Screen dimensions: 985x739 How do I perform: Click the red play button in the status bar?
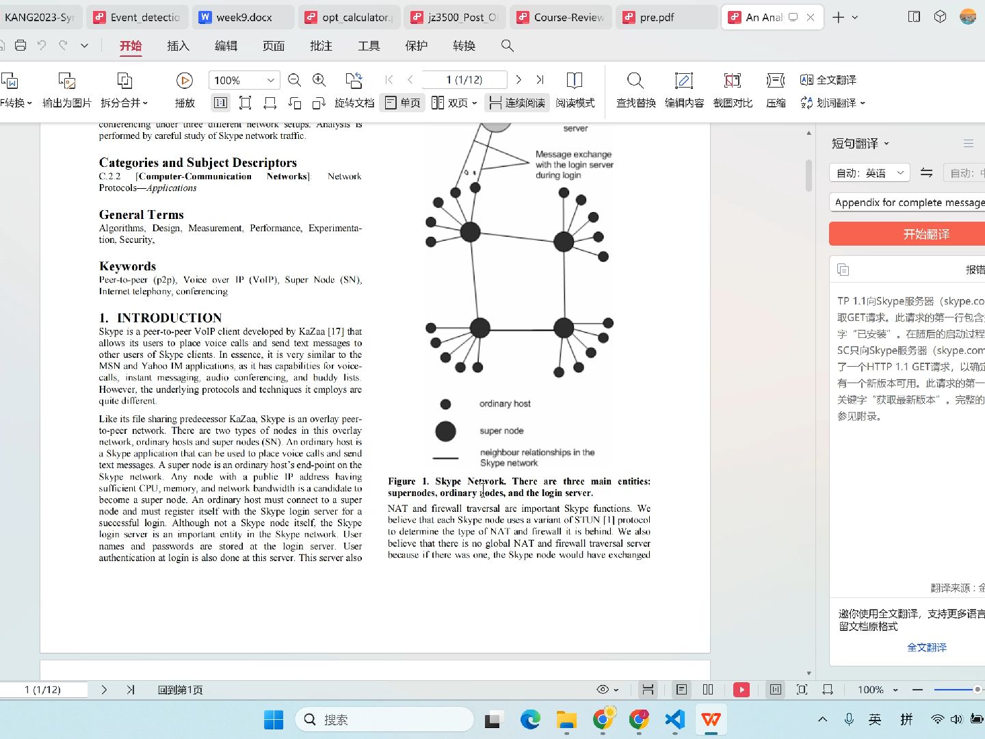(741, 690)
